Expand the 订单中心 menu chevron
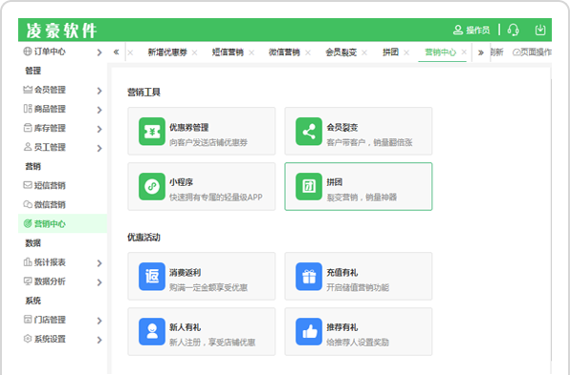This screenshot has height=375, width=570. (99, 52)
